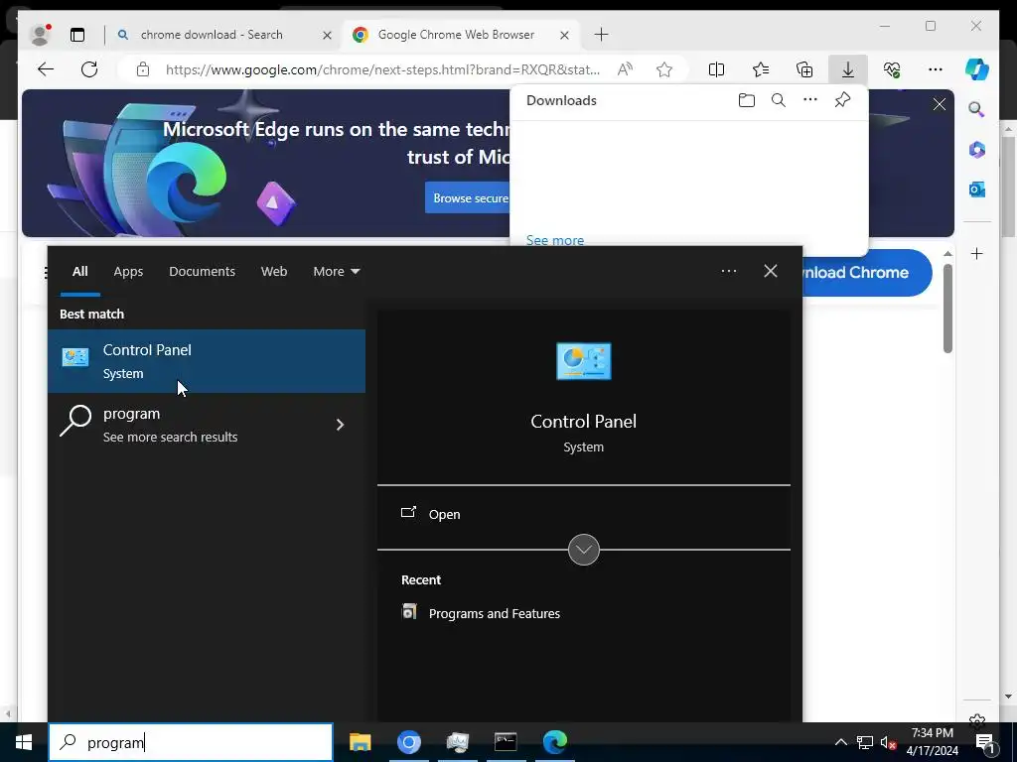The image size is (1017, 762).
Task: Open the Favorites list icon
Action: click(761, 69)
